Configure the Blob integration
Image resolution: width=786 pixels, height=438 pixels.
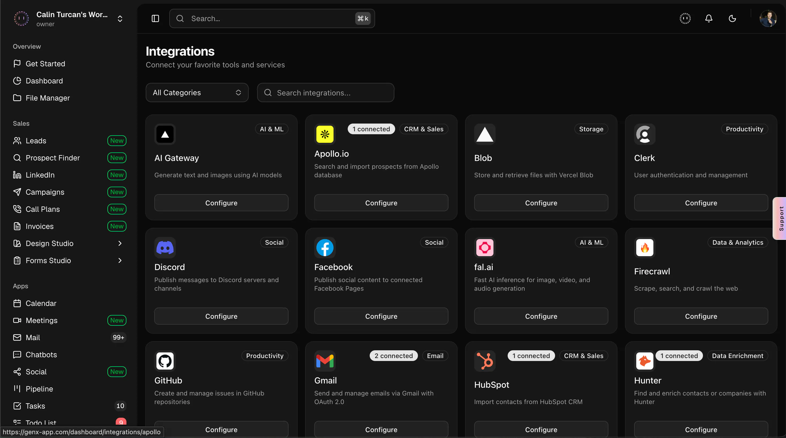point(541,203)
